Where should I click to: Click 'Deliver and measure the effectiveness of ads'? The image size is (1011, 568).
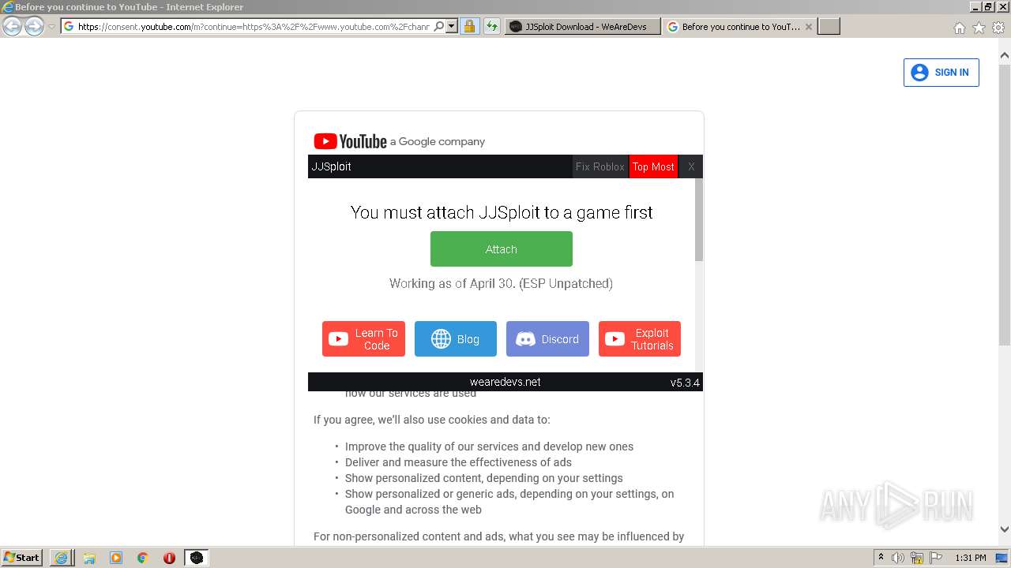458,462
